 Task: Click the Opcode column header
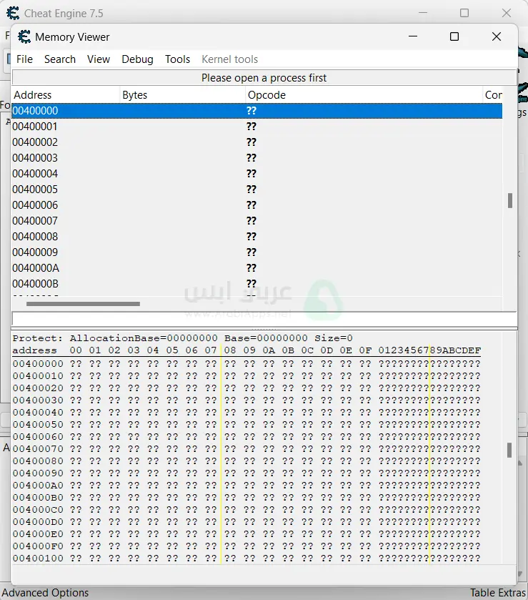click(x=364, y=95)
